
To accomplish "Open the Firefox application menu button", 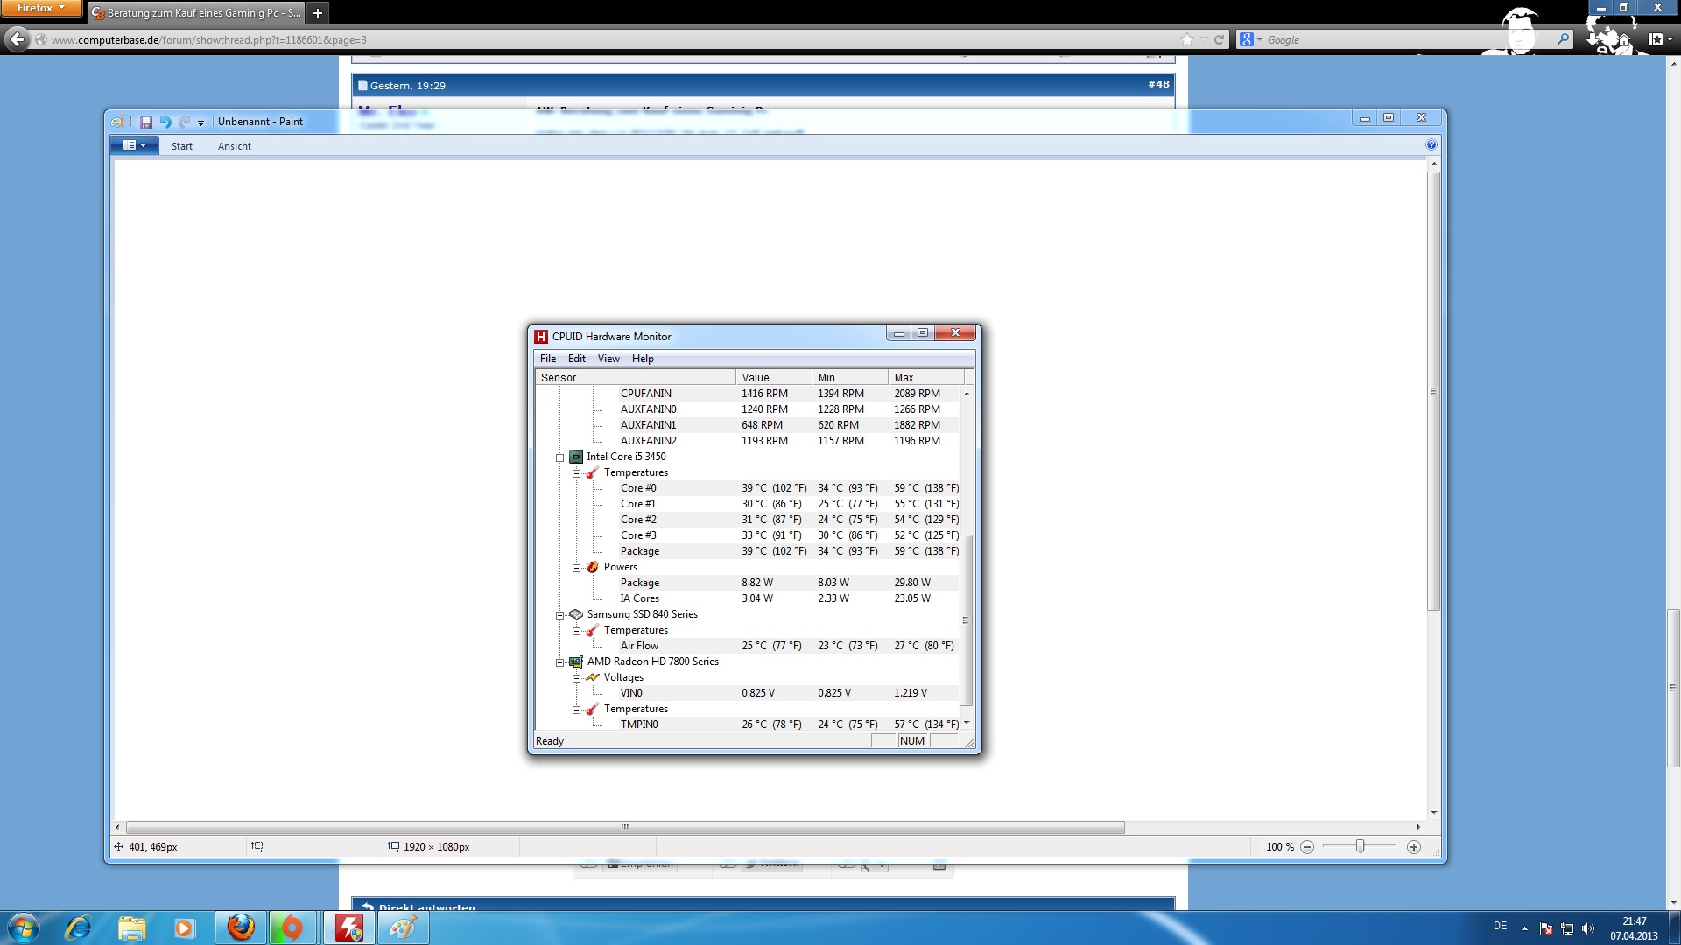I will tap(41, 8).
